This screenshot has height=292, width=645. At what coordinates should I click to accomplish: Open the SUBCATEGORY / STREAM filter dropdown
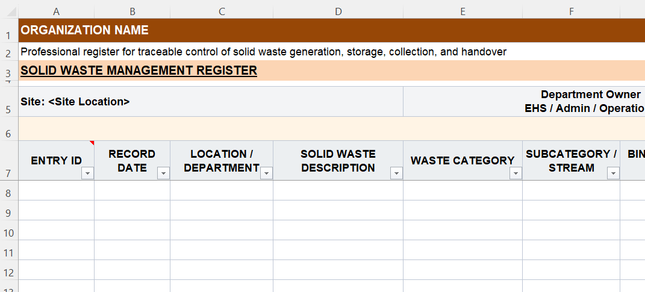613,173
